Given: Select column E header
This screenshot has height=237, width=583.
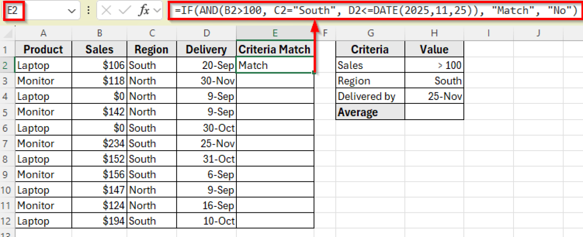Looking at the screenshot, I should click(275, 33).
